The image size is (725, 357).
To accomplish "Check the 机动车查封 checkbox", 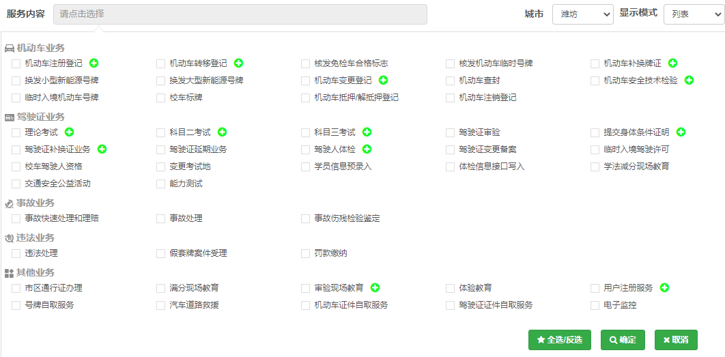I will click(451, 81).
